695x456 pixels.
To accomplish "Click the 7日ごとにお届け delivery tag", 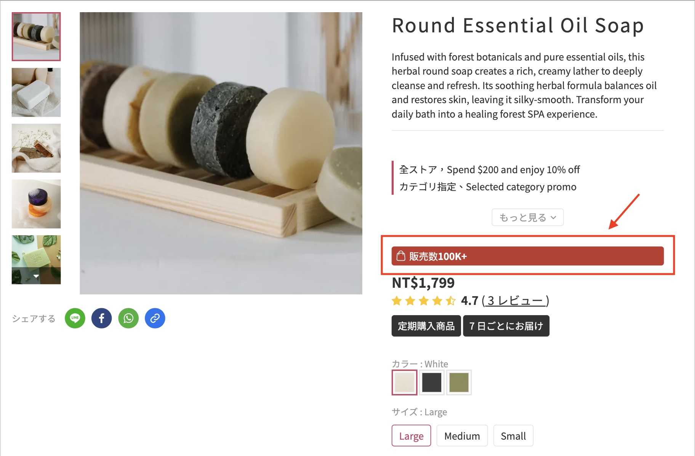I will pos(506,326).
